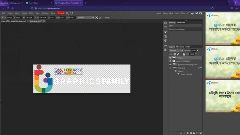This screenshot has height=135, width=240.
Task: Open the Properties panel icon
Action: 165,27
